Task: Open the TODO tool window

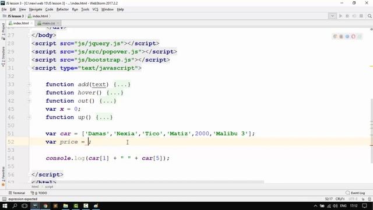Action: pyautogui.click(x=39, y=193)
